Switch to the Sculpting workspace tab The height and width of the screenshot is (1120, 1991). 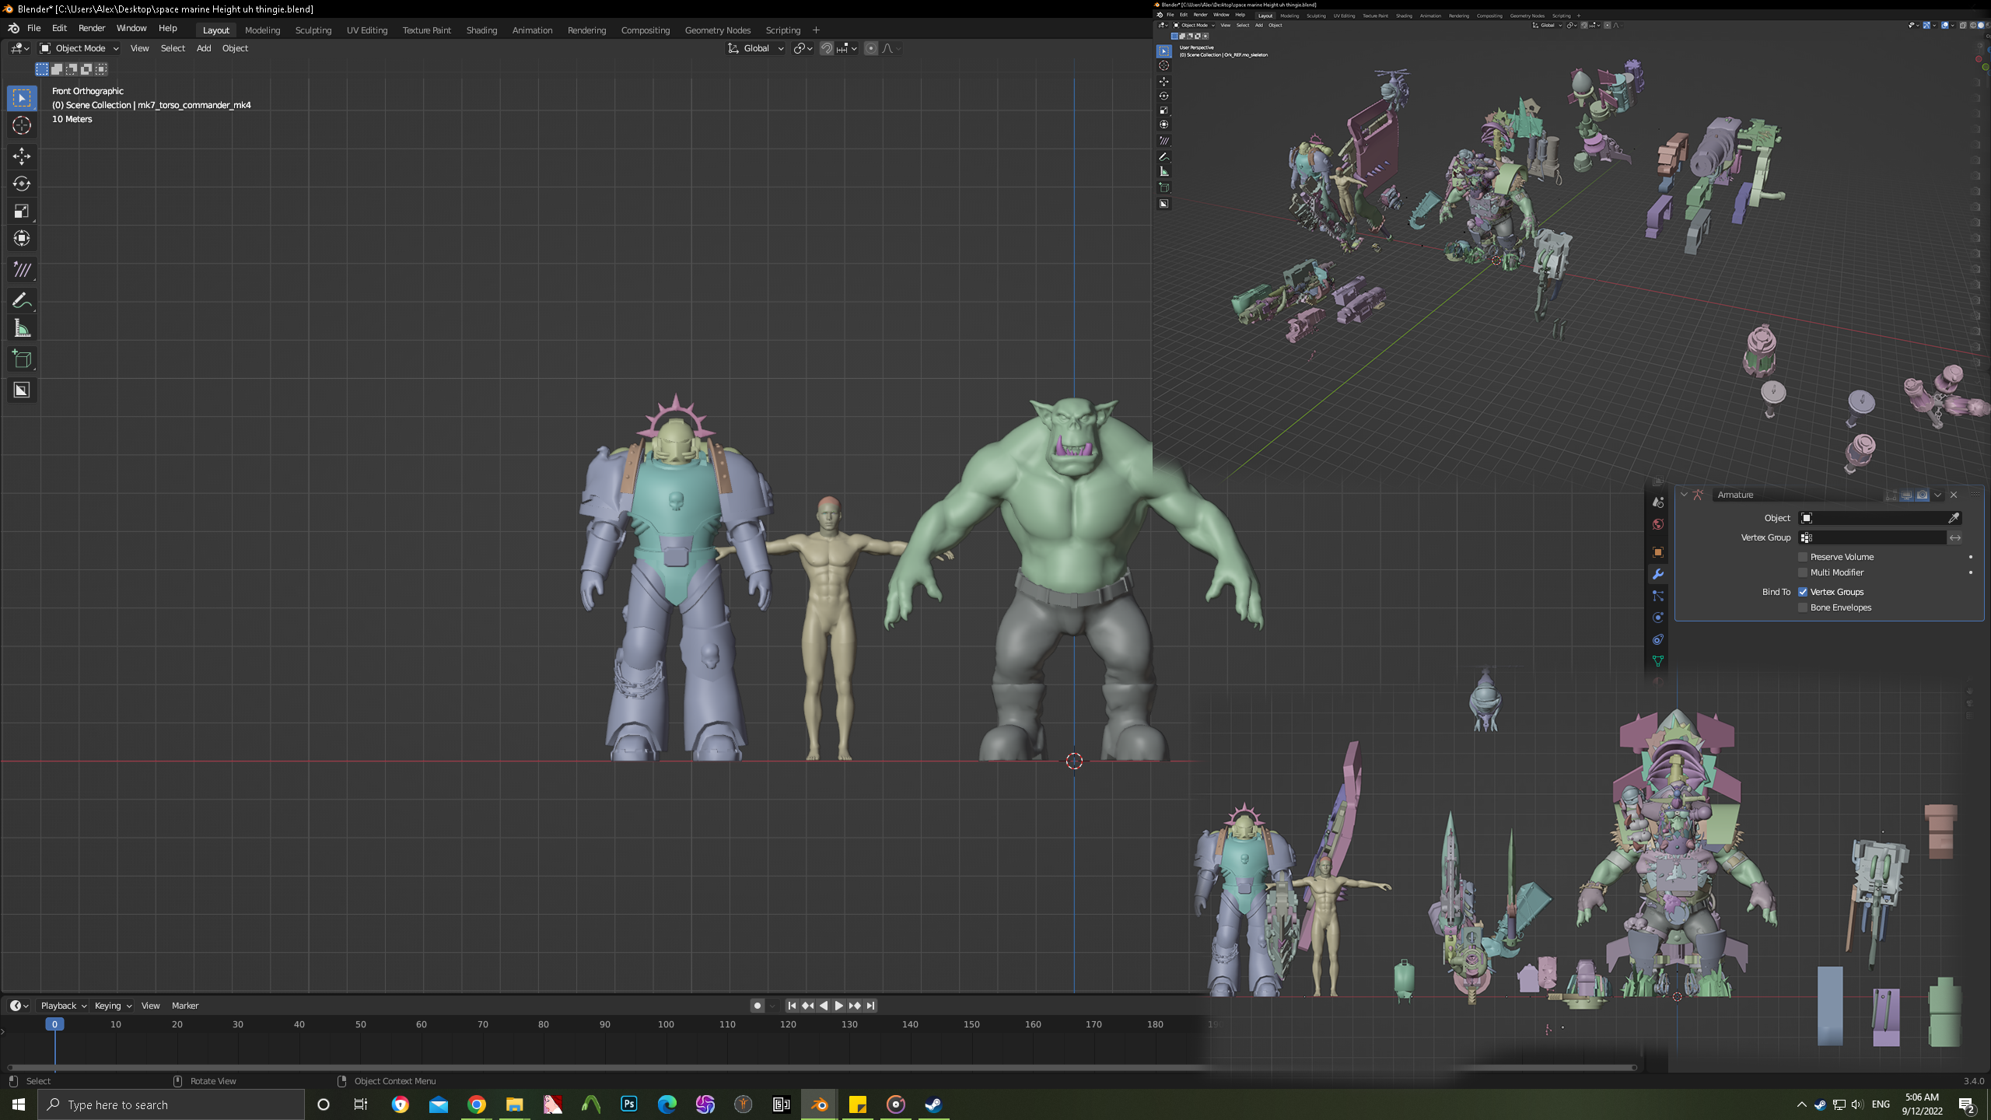click(313, 30)
